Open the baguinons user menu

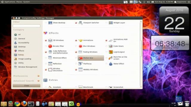click(180, 2)
